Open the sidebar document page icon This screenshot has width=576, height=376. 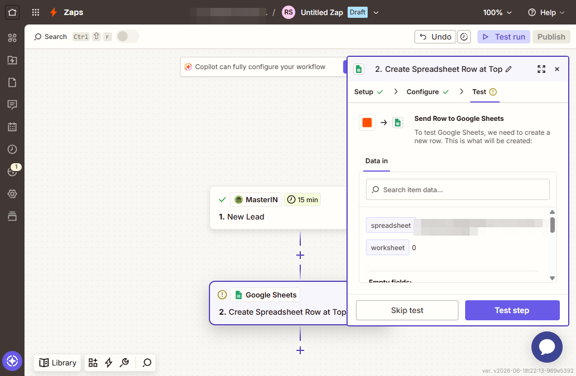click(12, 82)
